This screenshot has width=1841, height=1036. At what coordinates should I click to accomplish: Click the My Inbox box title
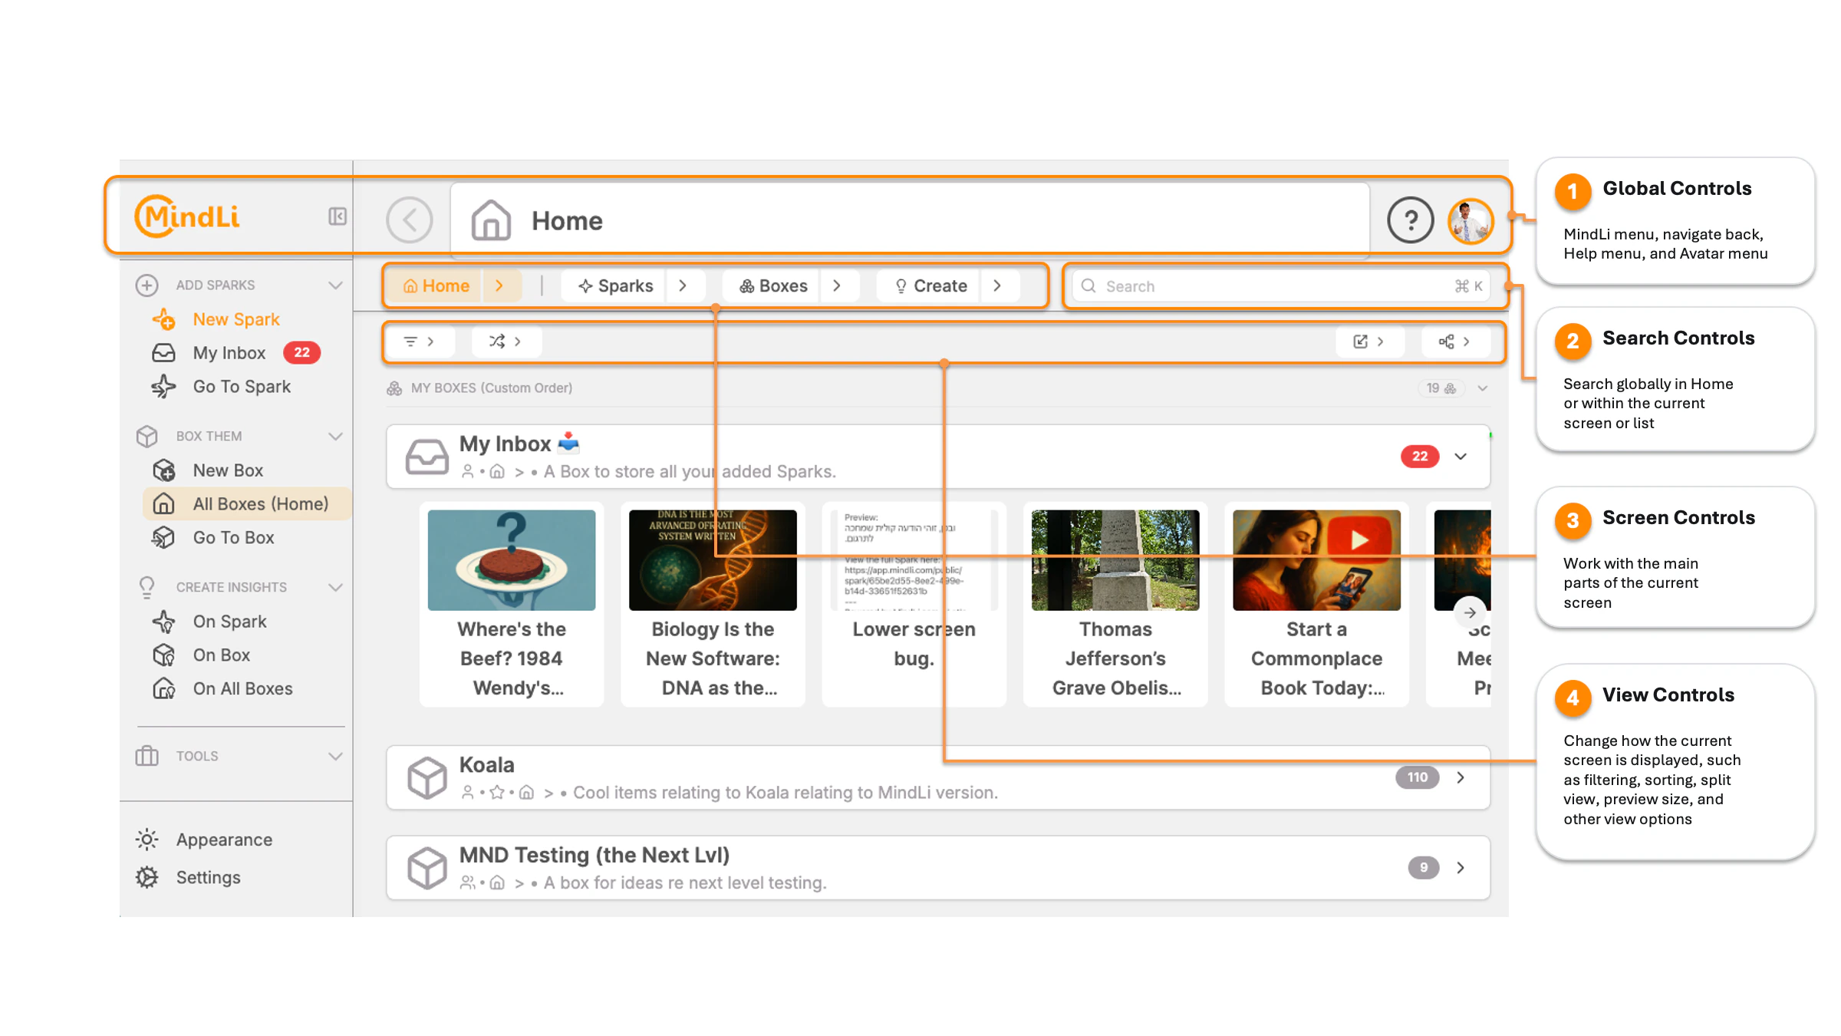(x=506, y=444)
